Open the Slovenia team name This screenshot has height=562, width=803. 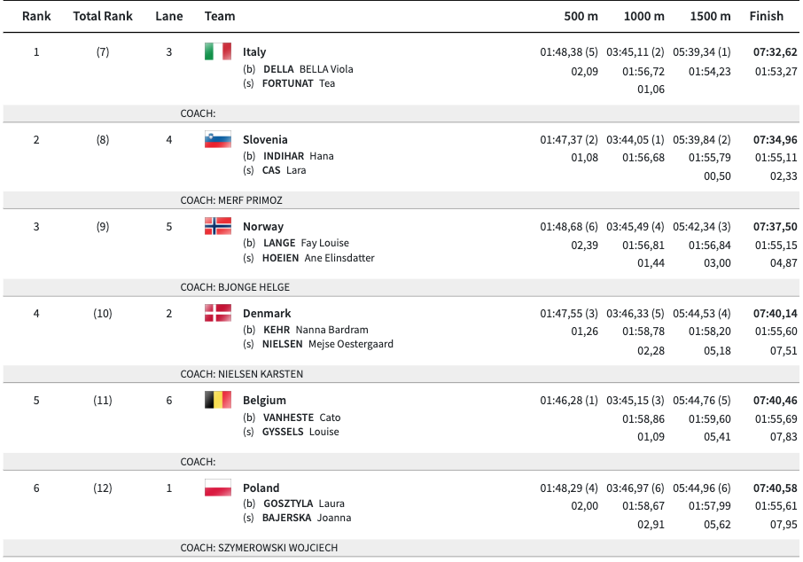click(265, 139)
